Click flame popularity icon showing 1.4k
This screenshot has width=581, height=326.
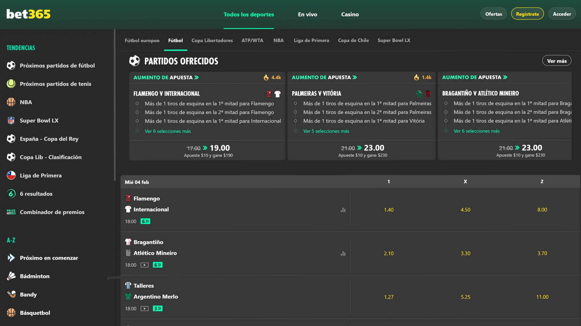click(x=417, y=78)
